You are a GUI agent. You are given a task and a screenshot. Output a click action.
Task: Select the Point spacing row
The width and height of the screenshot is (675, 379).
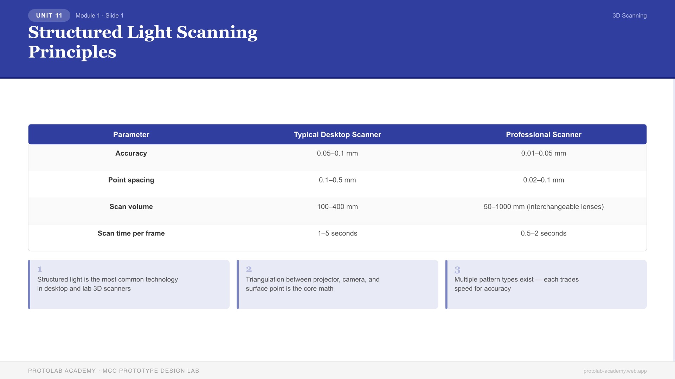pos(337,184)
